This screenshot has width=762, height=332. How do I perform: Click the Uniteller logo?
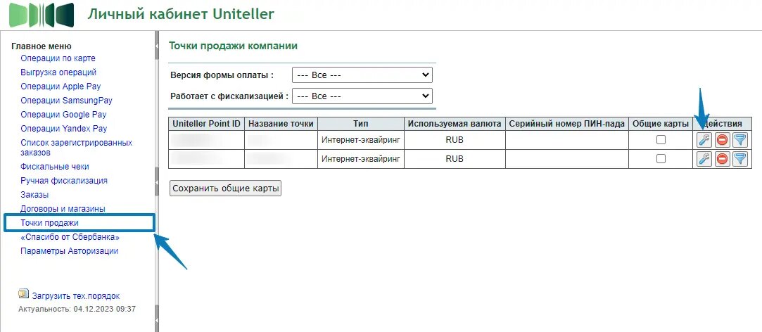click(42, 15)
